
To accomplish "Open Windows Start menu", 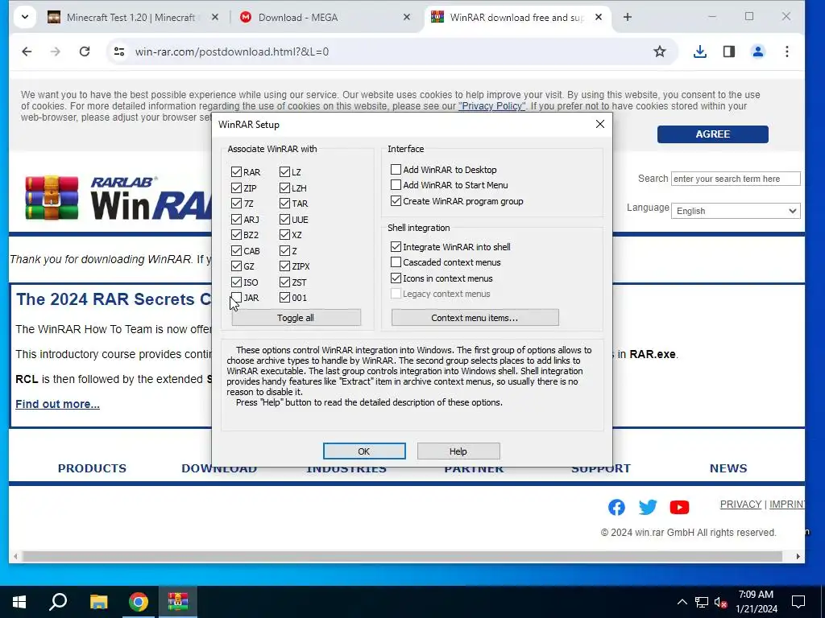I will (x=19, y=602).
